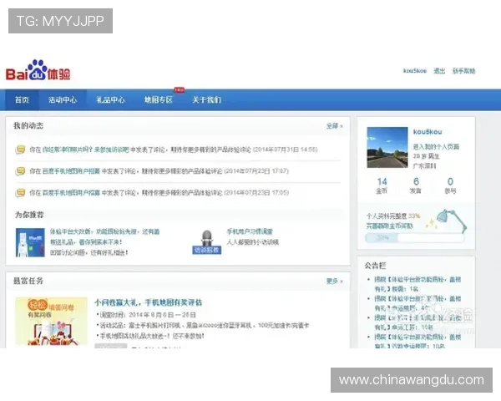
Task: Go to the 地图专区 tab
Action: coord(159,99)
